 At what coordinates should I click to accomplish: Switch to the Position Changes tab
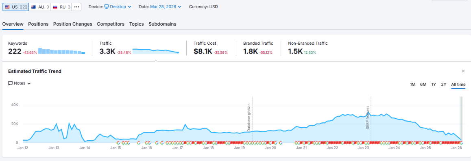pyautogui.click(x=73, y=24)
